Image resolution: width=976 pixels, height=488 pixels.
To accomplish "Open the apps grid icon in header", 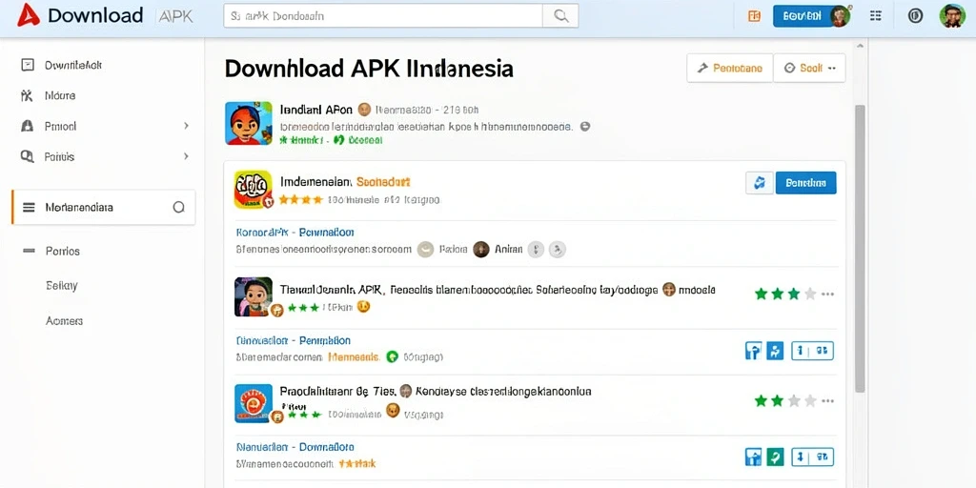I will point(875,16).
